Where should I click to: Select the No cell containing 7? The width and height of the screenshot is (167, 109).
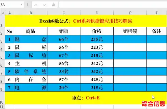pyautogui.click(x=10, y=88)
